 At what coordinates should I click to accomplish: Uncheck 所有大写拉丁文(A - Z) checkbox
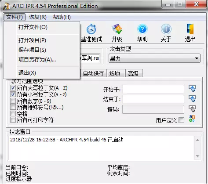coord(13,88)
